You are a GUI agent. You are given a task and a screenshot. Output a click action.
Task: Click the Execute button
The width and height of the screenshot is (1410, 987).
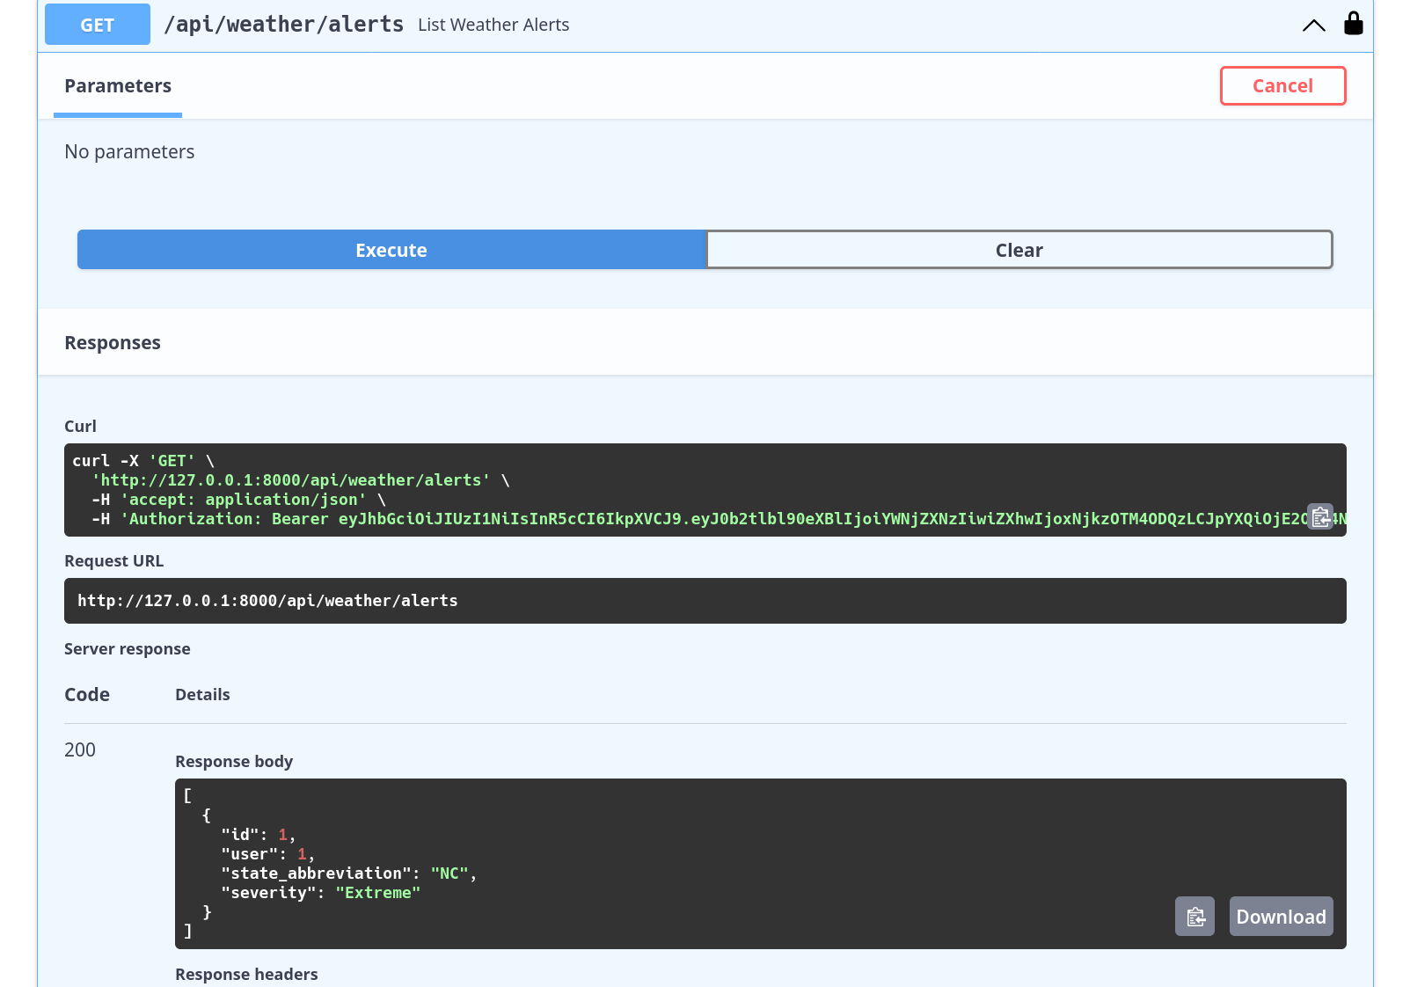(391, 250)
